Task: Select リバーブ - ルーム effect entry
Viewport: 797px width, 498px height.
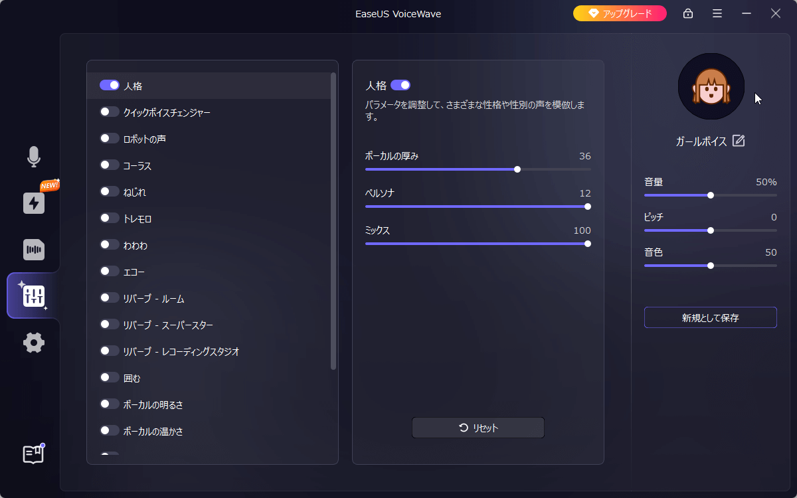Action: 153,298
